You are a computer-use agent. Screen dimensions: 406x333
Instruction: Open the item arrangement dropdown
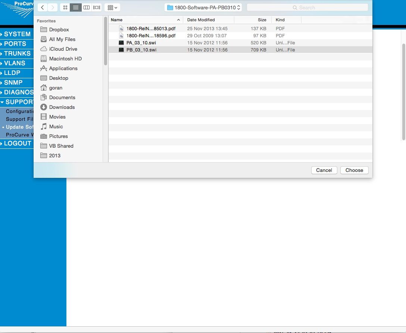112,7
